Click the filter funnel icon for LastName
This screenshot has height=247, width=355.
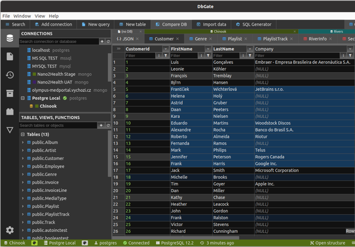250,56
